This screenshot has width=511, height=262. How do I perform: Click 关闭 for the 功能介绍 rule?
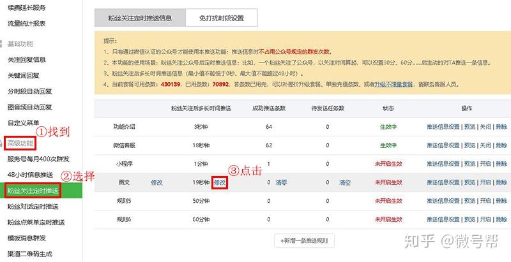point(485,127)
